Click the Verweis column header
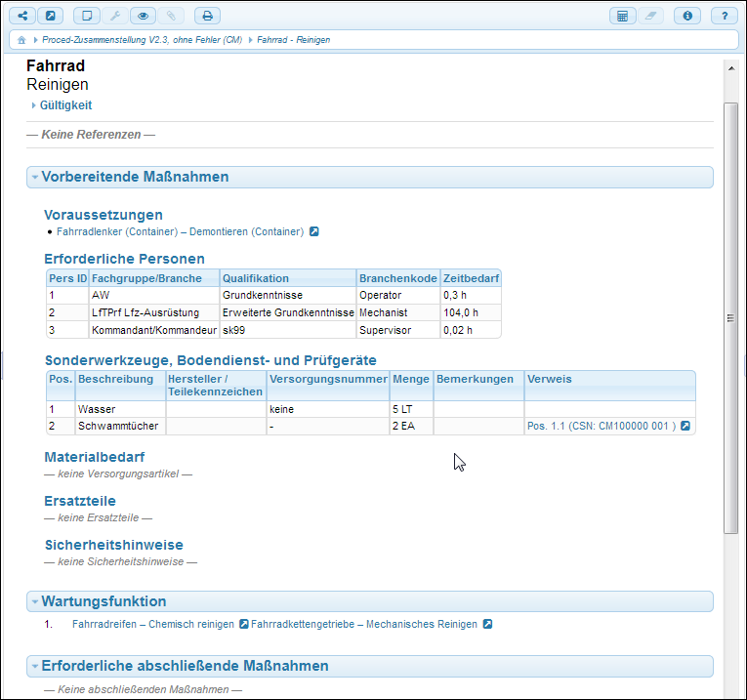The width and height of the screenshot is (747, 700). coord(609,386)
